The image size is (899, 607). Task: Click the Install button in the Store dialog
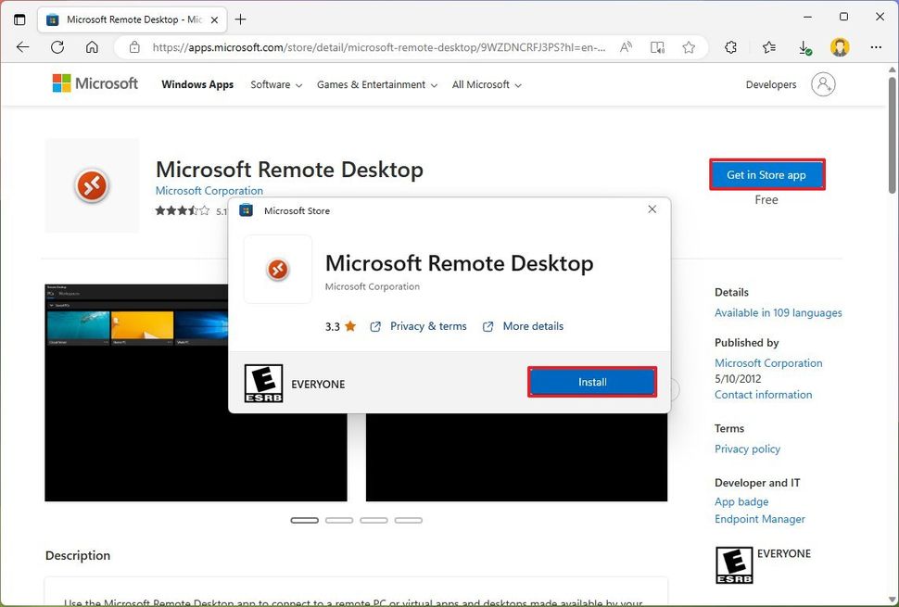[592, 381]
